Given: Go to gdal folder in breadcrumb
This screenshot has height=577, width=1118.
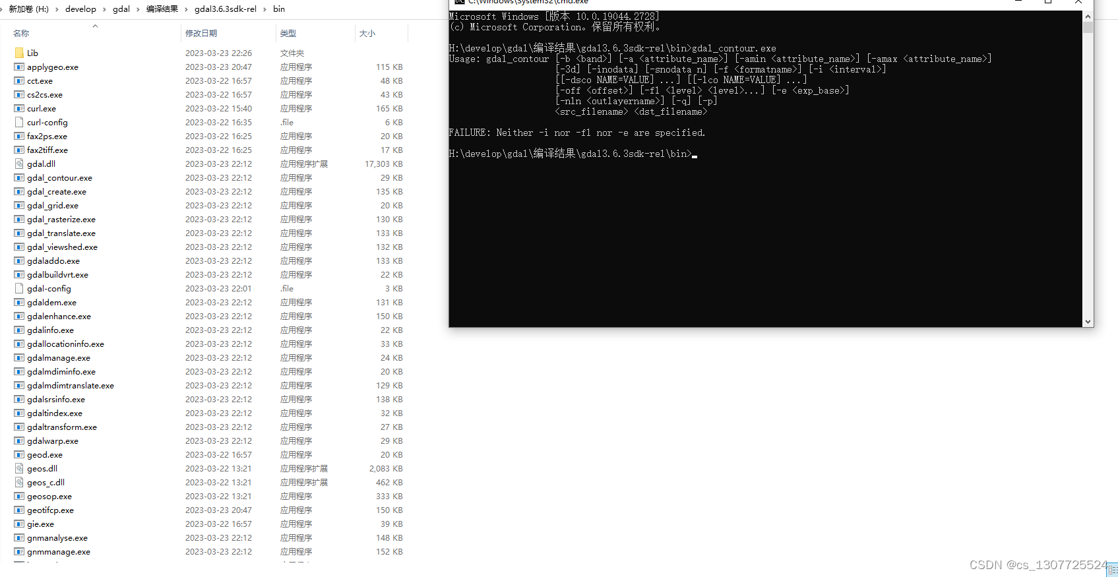Looking at the screenshot, I should (x=121, y=9).
